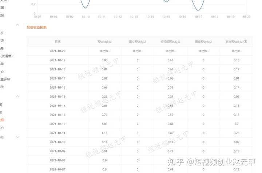262x173 pixels.
Task: Click short-video revenue 0.89 in 2021-10-11 row
Action: pos(170,133)
